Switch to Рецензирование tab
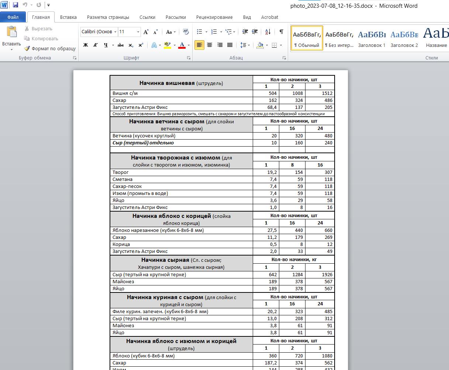The image size is (449, 370). coord(214,17)
